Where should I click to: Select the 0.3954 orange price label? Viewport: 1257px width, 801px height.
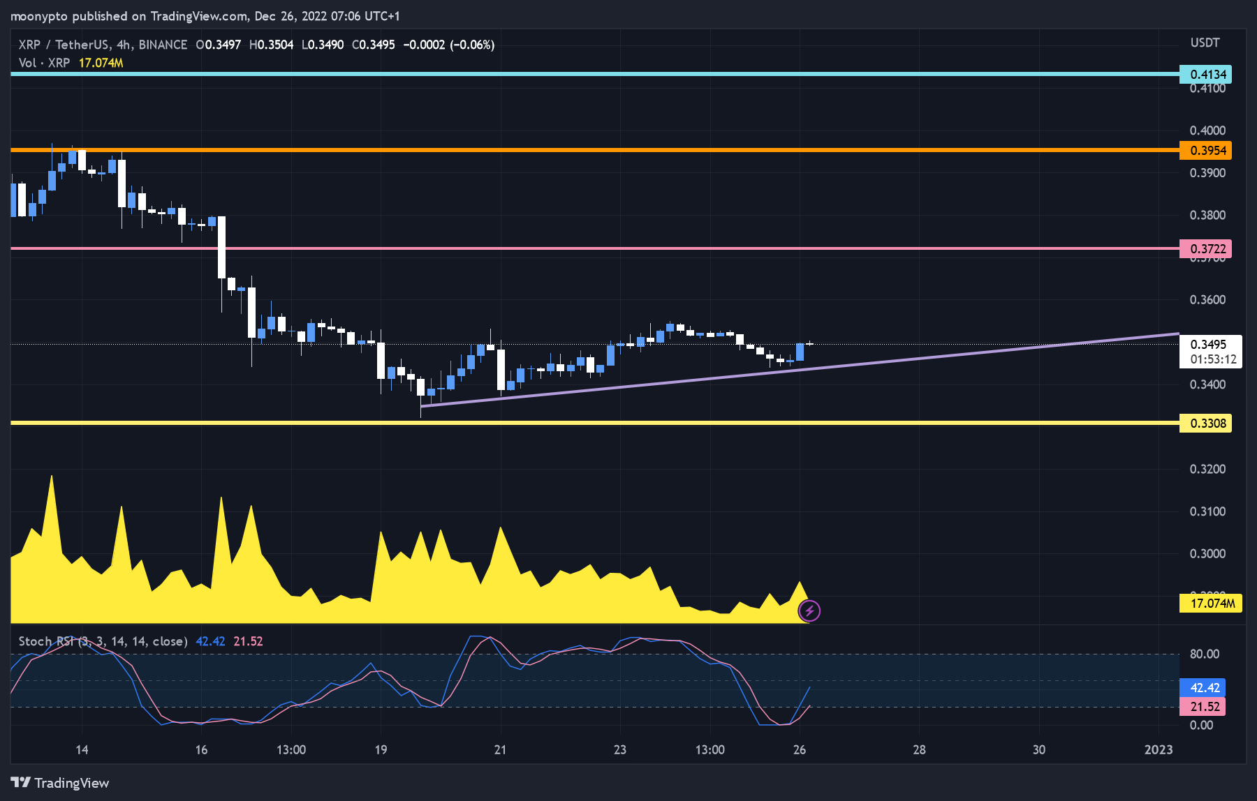click(x=1205, y=150)
